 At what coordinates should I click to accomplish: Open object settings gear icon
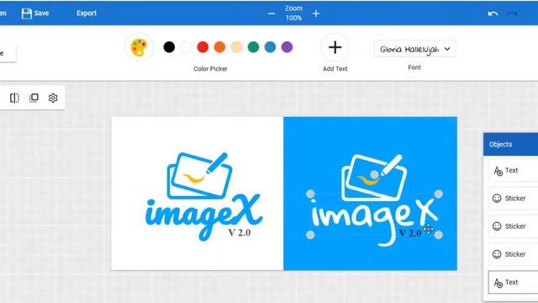pos(53,98)
